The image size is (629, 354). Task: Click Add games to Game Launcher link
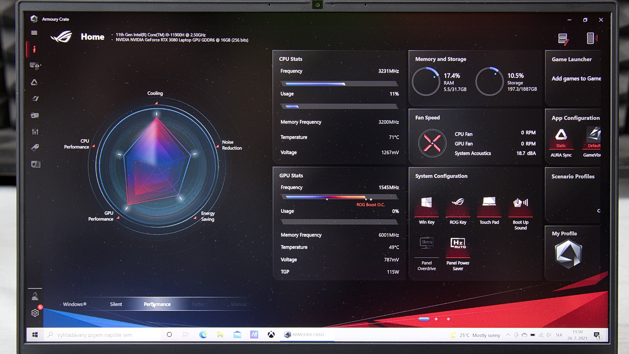pos(576,79)
